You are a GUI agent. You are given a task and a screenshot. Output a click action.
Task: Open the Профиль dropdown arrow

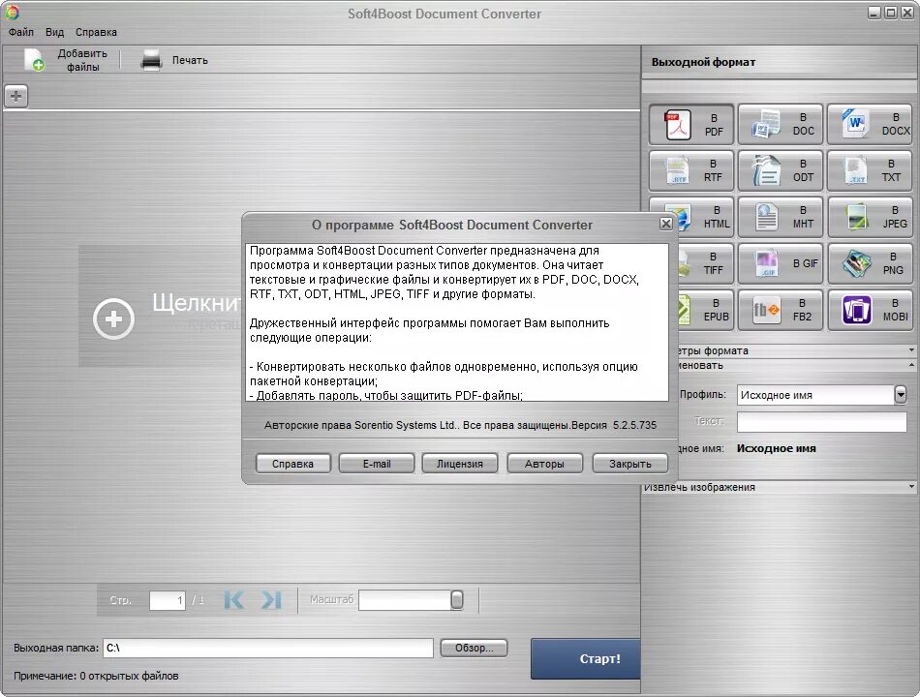coord(901,395)
